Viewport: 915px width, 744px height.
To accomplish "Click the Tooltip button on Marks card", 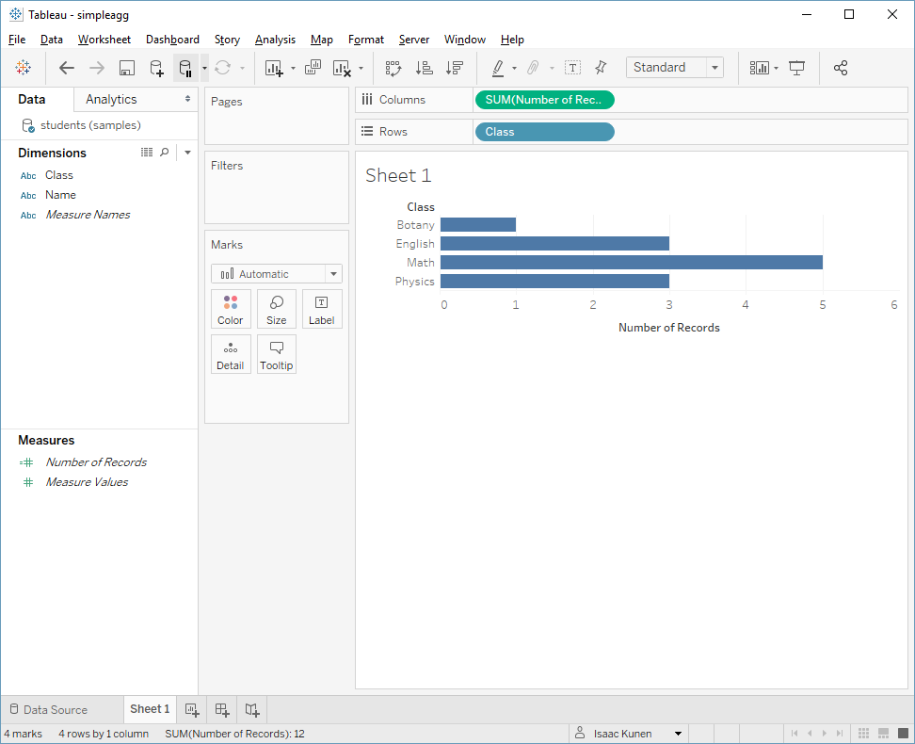I will 277,354.
